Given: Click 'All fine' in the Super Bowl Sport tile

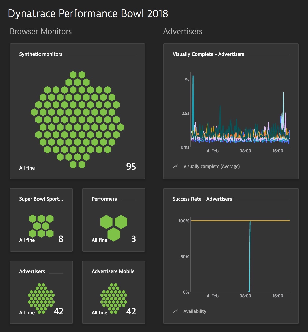Looking at the screenshot, I should click(27, 240).
